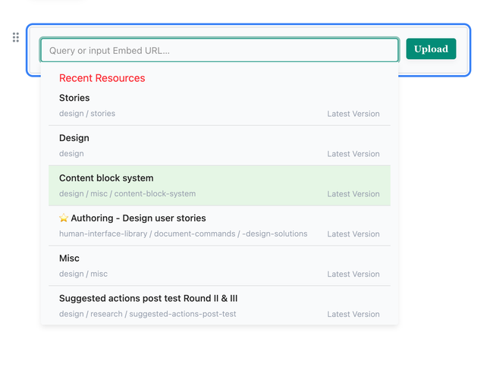Click the 'design / misc' path text

pyautogui.click(x=83, y=274)
